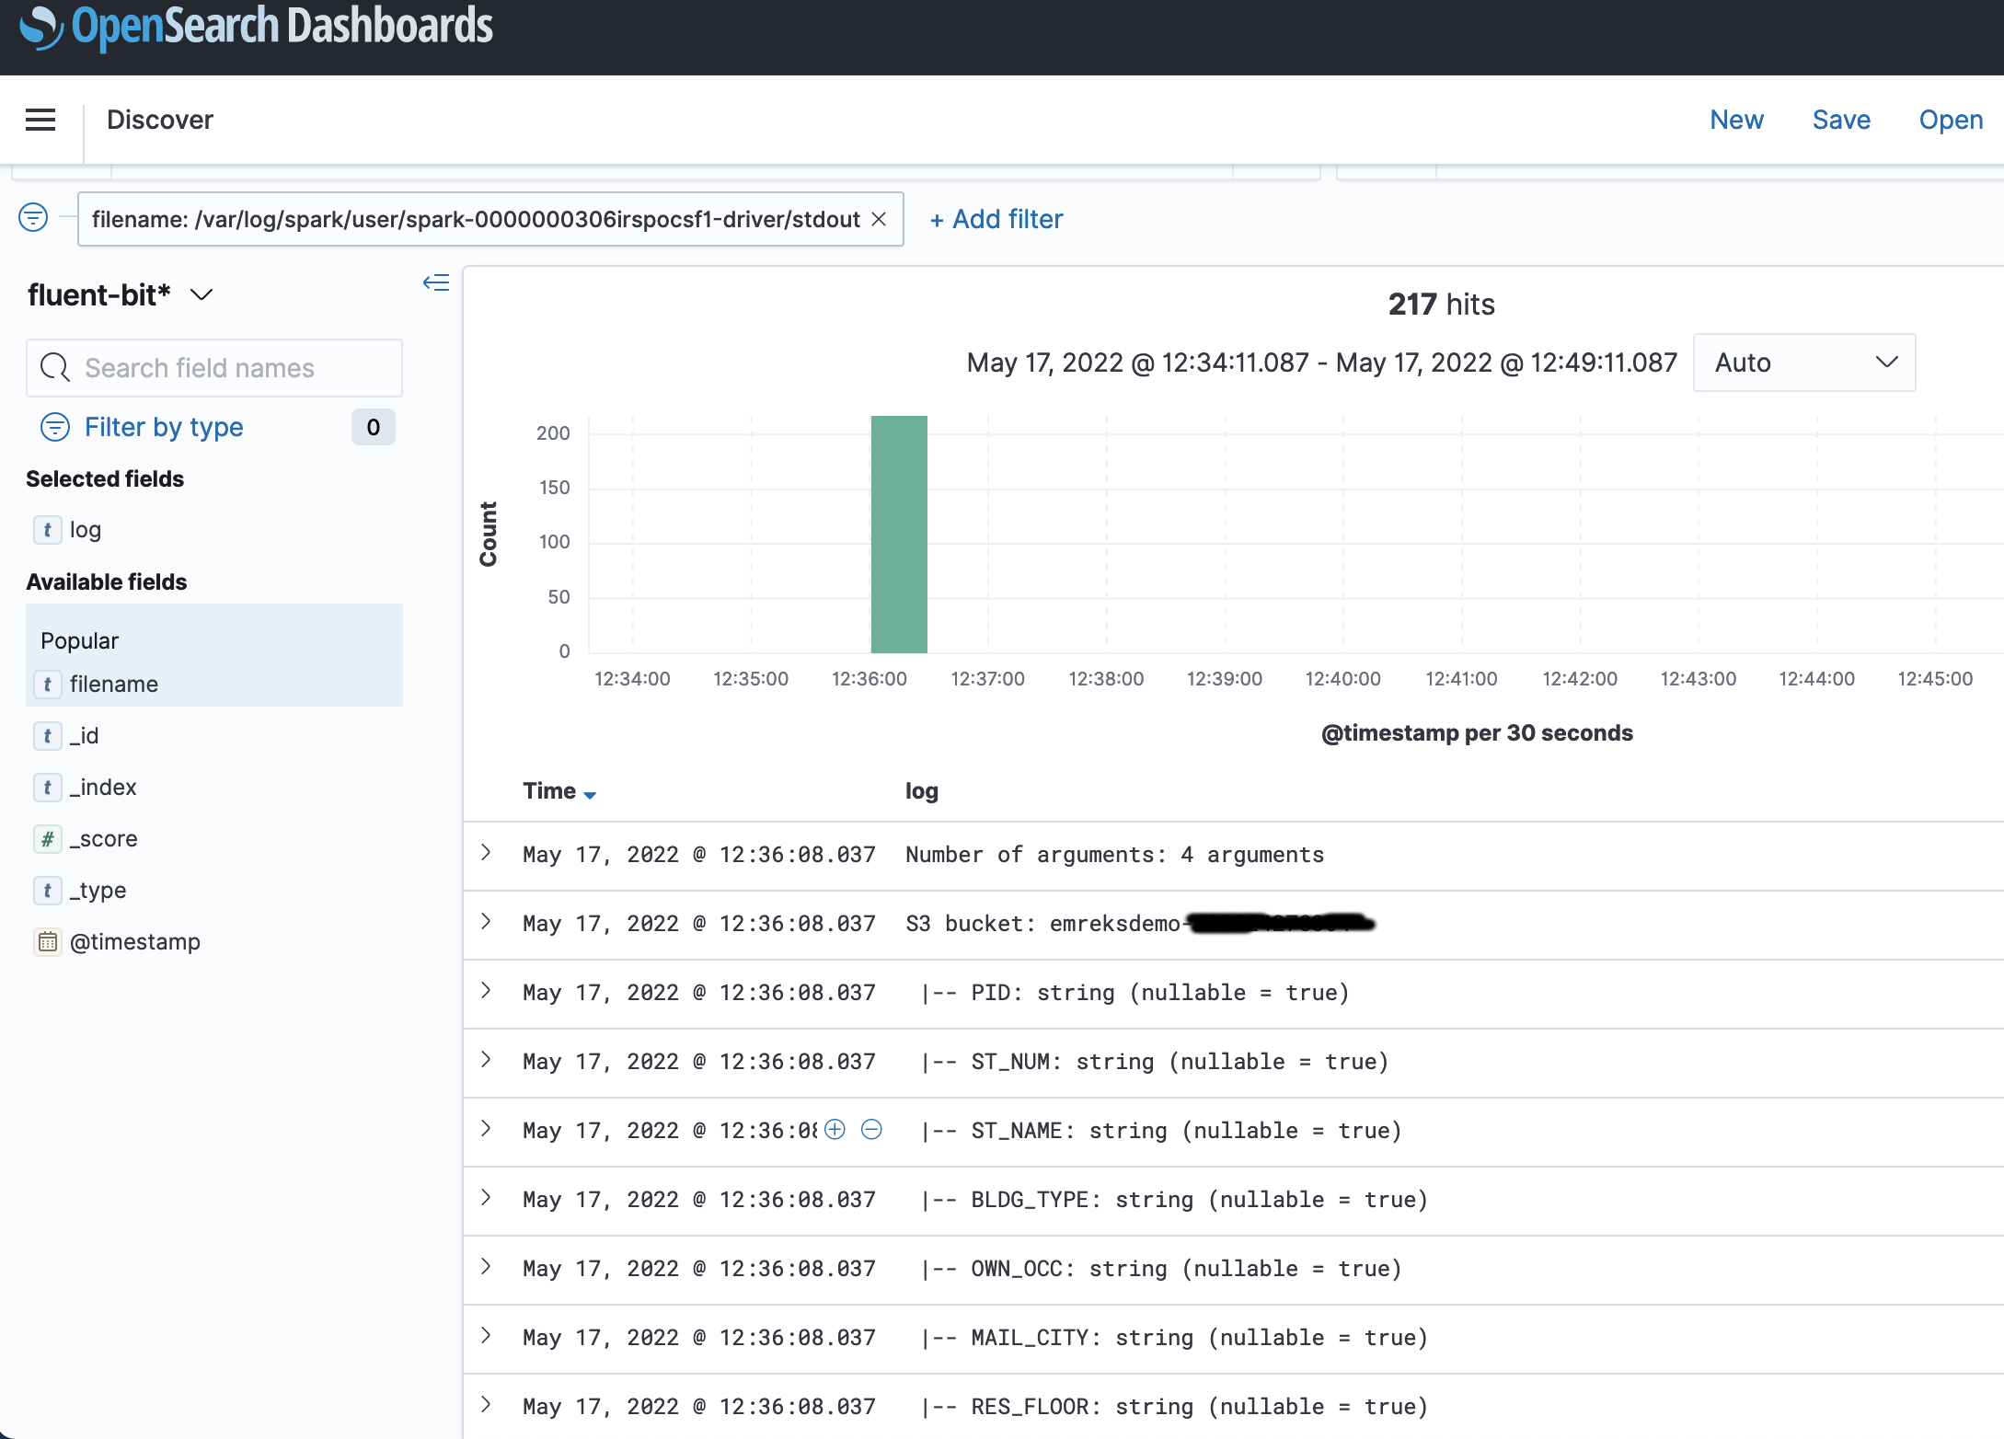
Task: Remove the filename stdout filter pill
Action: [878, 219]
